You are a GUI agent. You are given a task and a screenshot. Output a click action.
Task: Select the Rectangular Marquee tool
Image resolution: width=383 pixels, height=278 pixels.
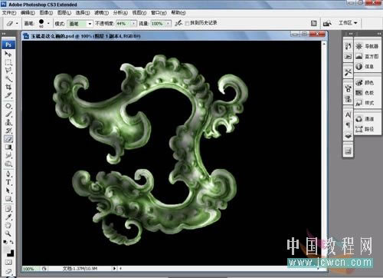(8, 62)
